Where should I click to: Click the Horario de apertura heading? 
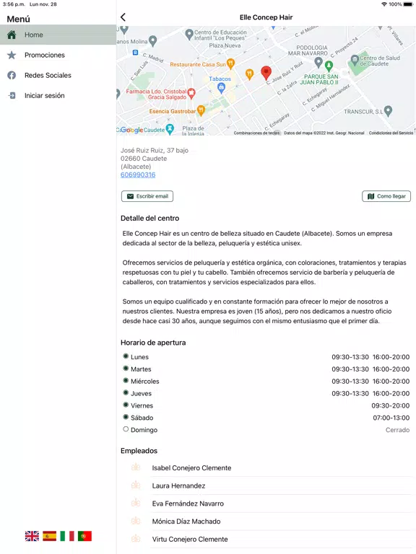(153, 343)
